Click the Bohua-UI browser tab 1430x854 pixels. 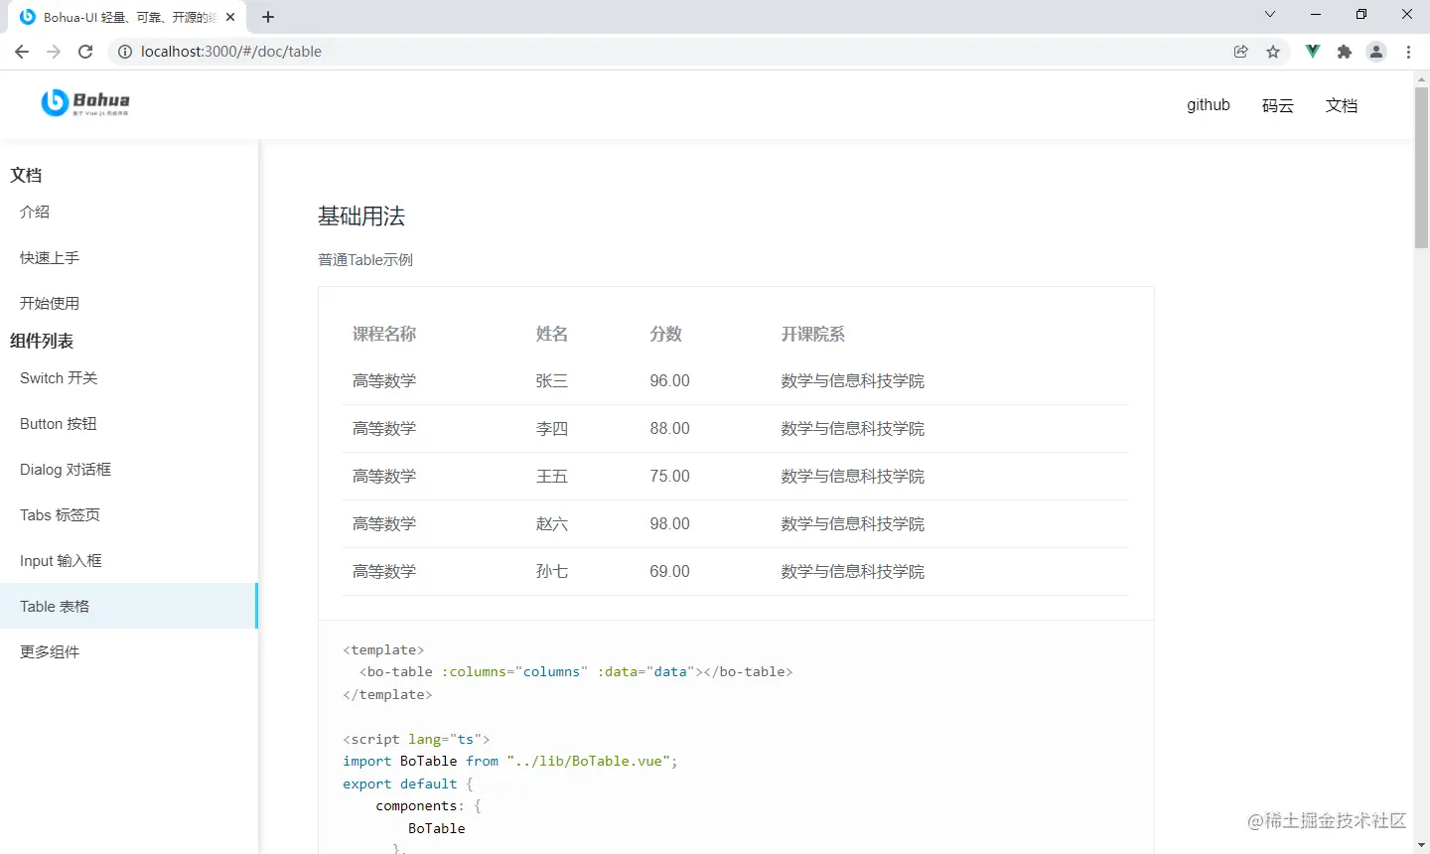point(127,17)
